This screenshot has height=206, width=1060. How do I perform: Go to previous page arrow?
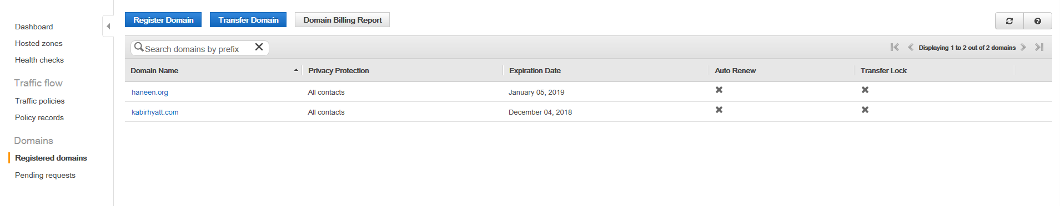[x=911, y=48]
